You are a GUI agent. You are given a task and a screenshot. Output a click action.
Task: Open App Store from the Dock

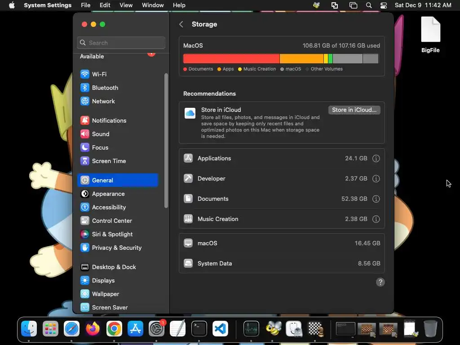(135, 328)
